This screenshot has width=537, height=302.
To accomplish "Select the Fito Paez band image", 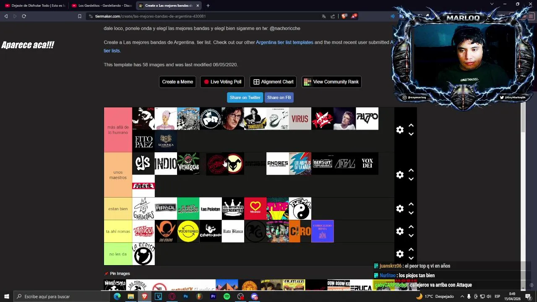I will pos(143,141).
